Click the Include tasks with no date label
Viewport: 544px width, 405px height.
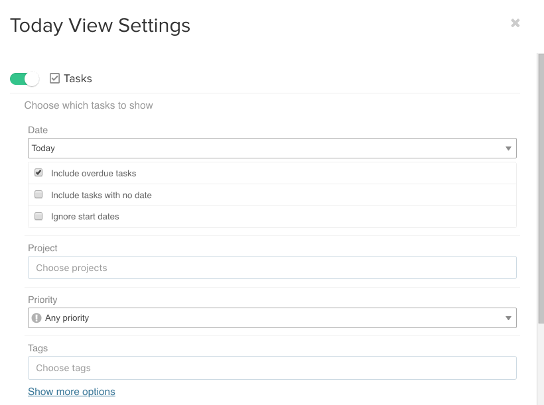(102, 196)
